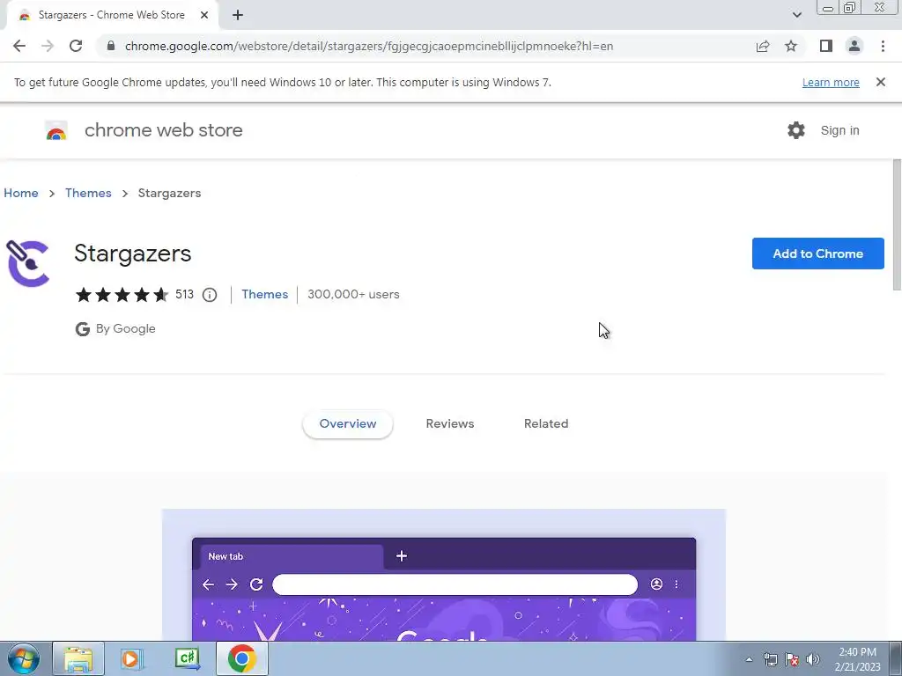Go back with browser back arrow

point(19,46)
